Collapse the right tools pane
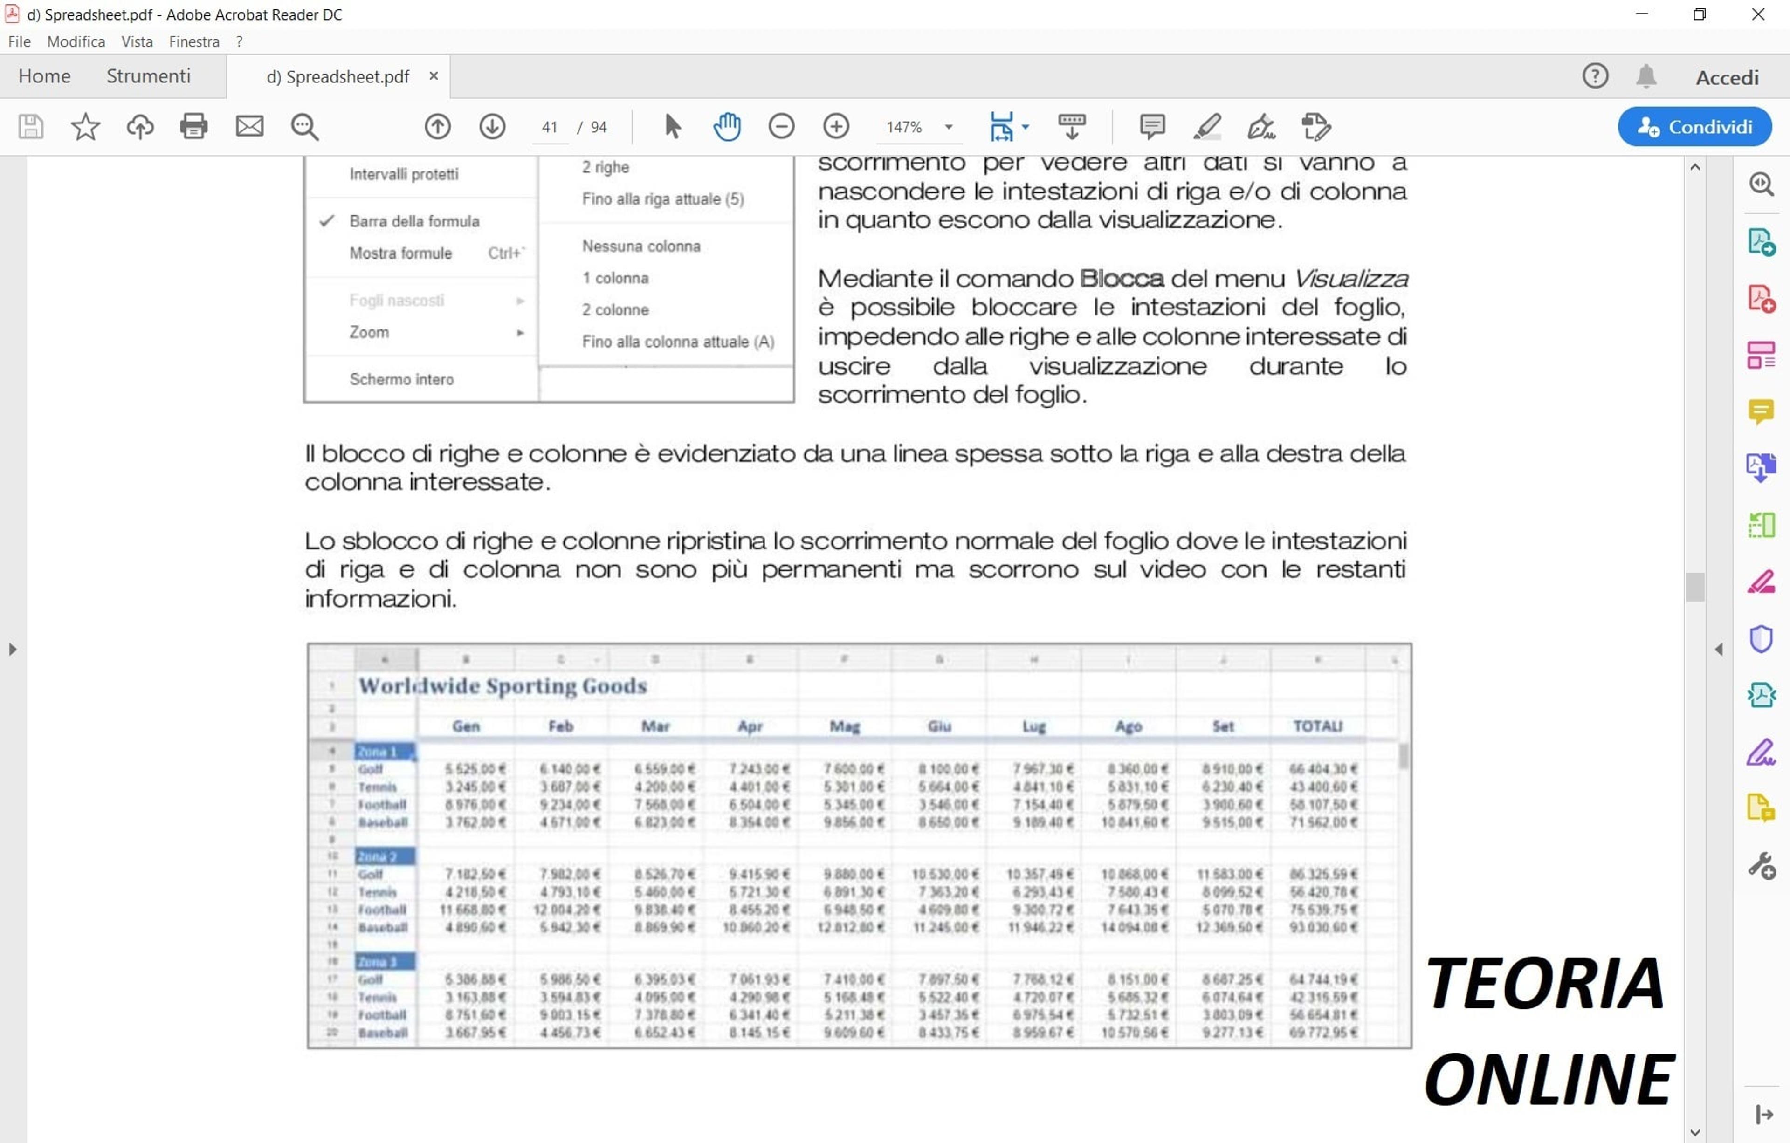 tap(1719, 650)
